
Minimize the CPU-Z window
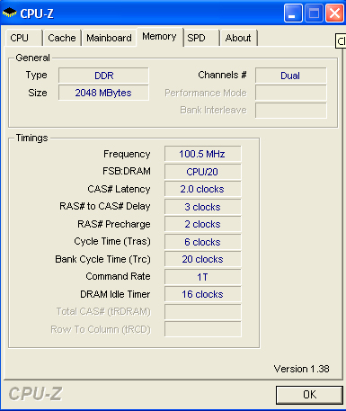(293, 13)
